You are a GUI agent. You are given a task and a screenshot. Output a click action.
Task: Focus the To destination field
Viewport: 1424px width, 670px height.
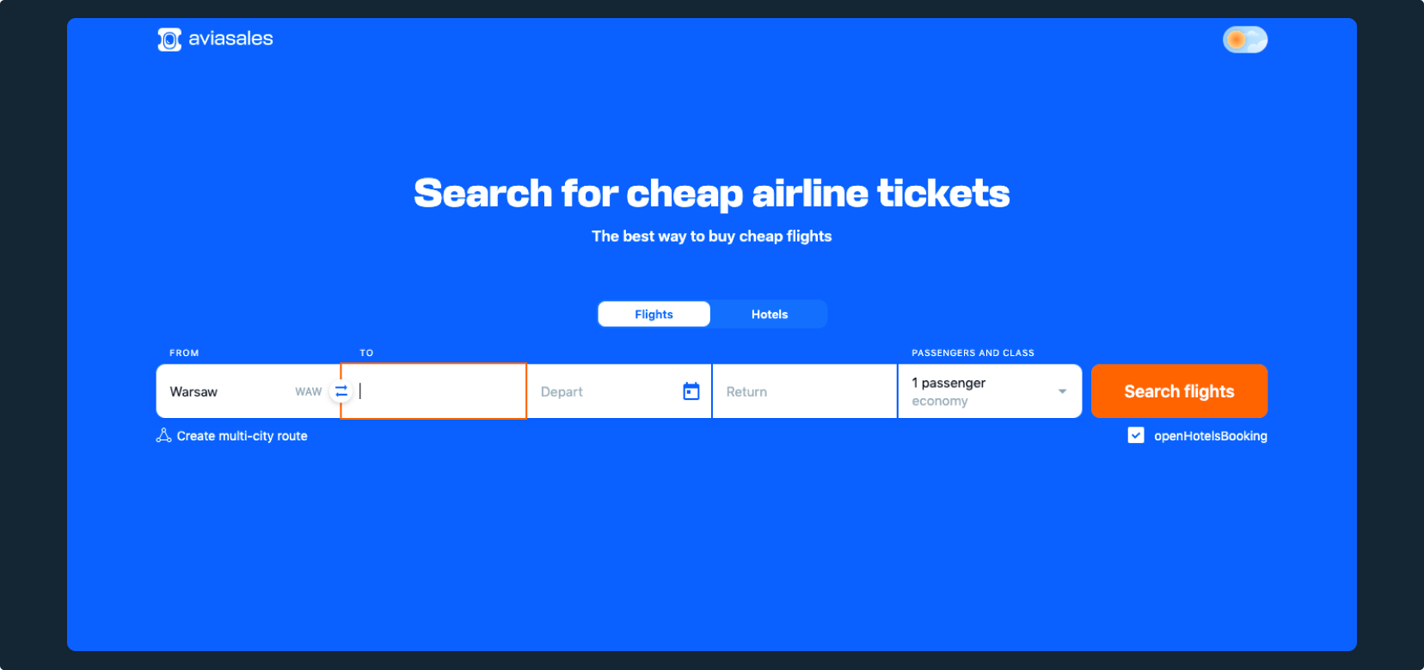(439, 391)
